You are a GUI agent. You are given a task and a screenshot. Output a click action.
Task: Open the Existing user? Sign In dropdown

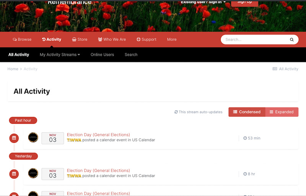pyautogui.click(x=203, y=2)
